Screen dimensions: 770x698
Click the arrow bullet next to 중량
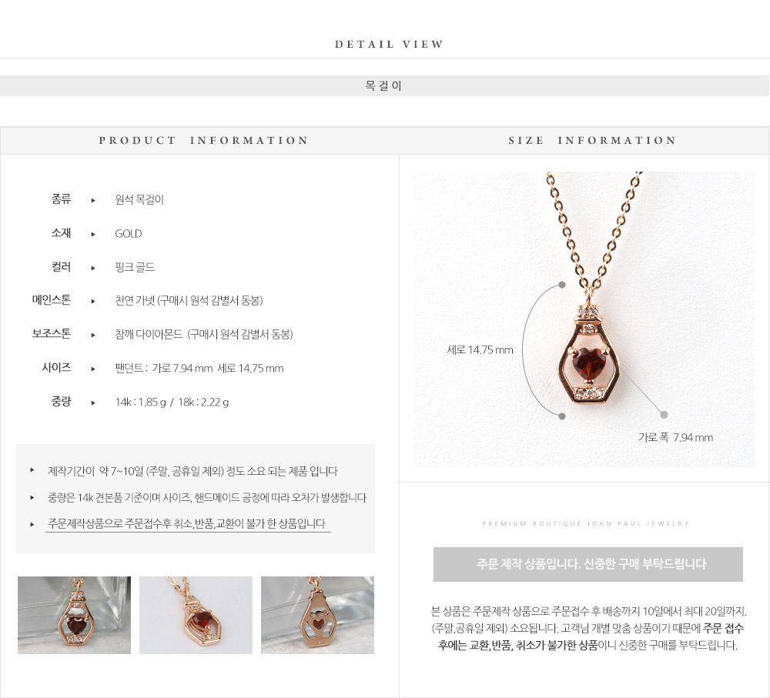click(93, 402)
